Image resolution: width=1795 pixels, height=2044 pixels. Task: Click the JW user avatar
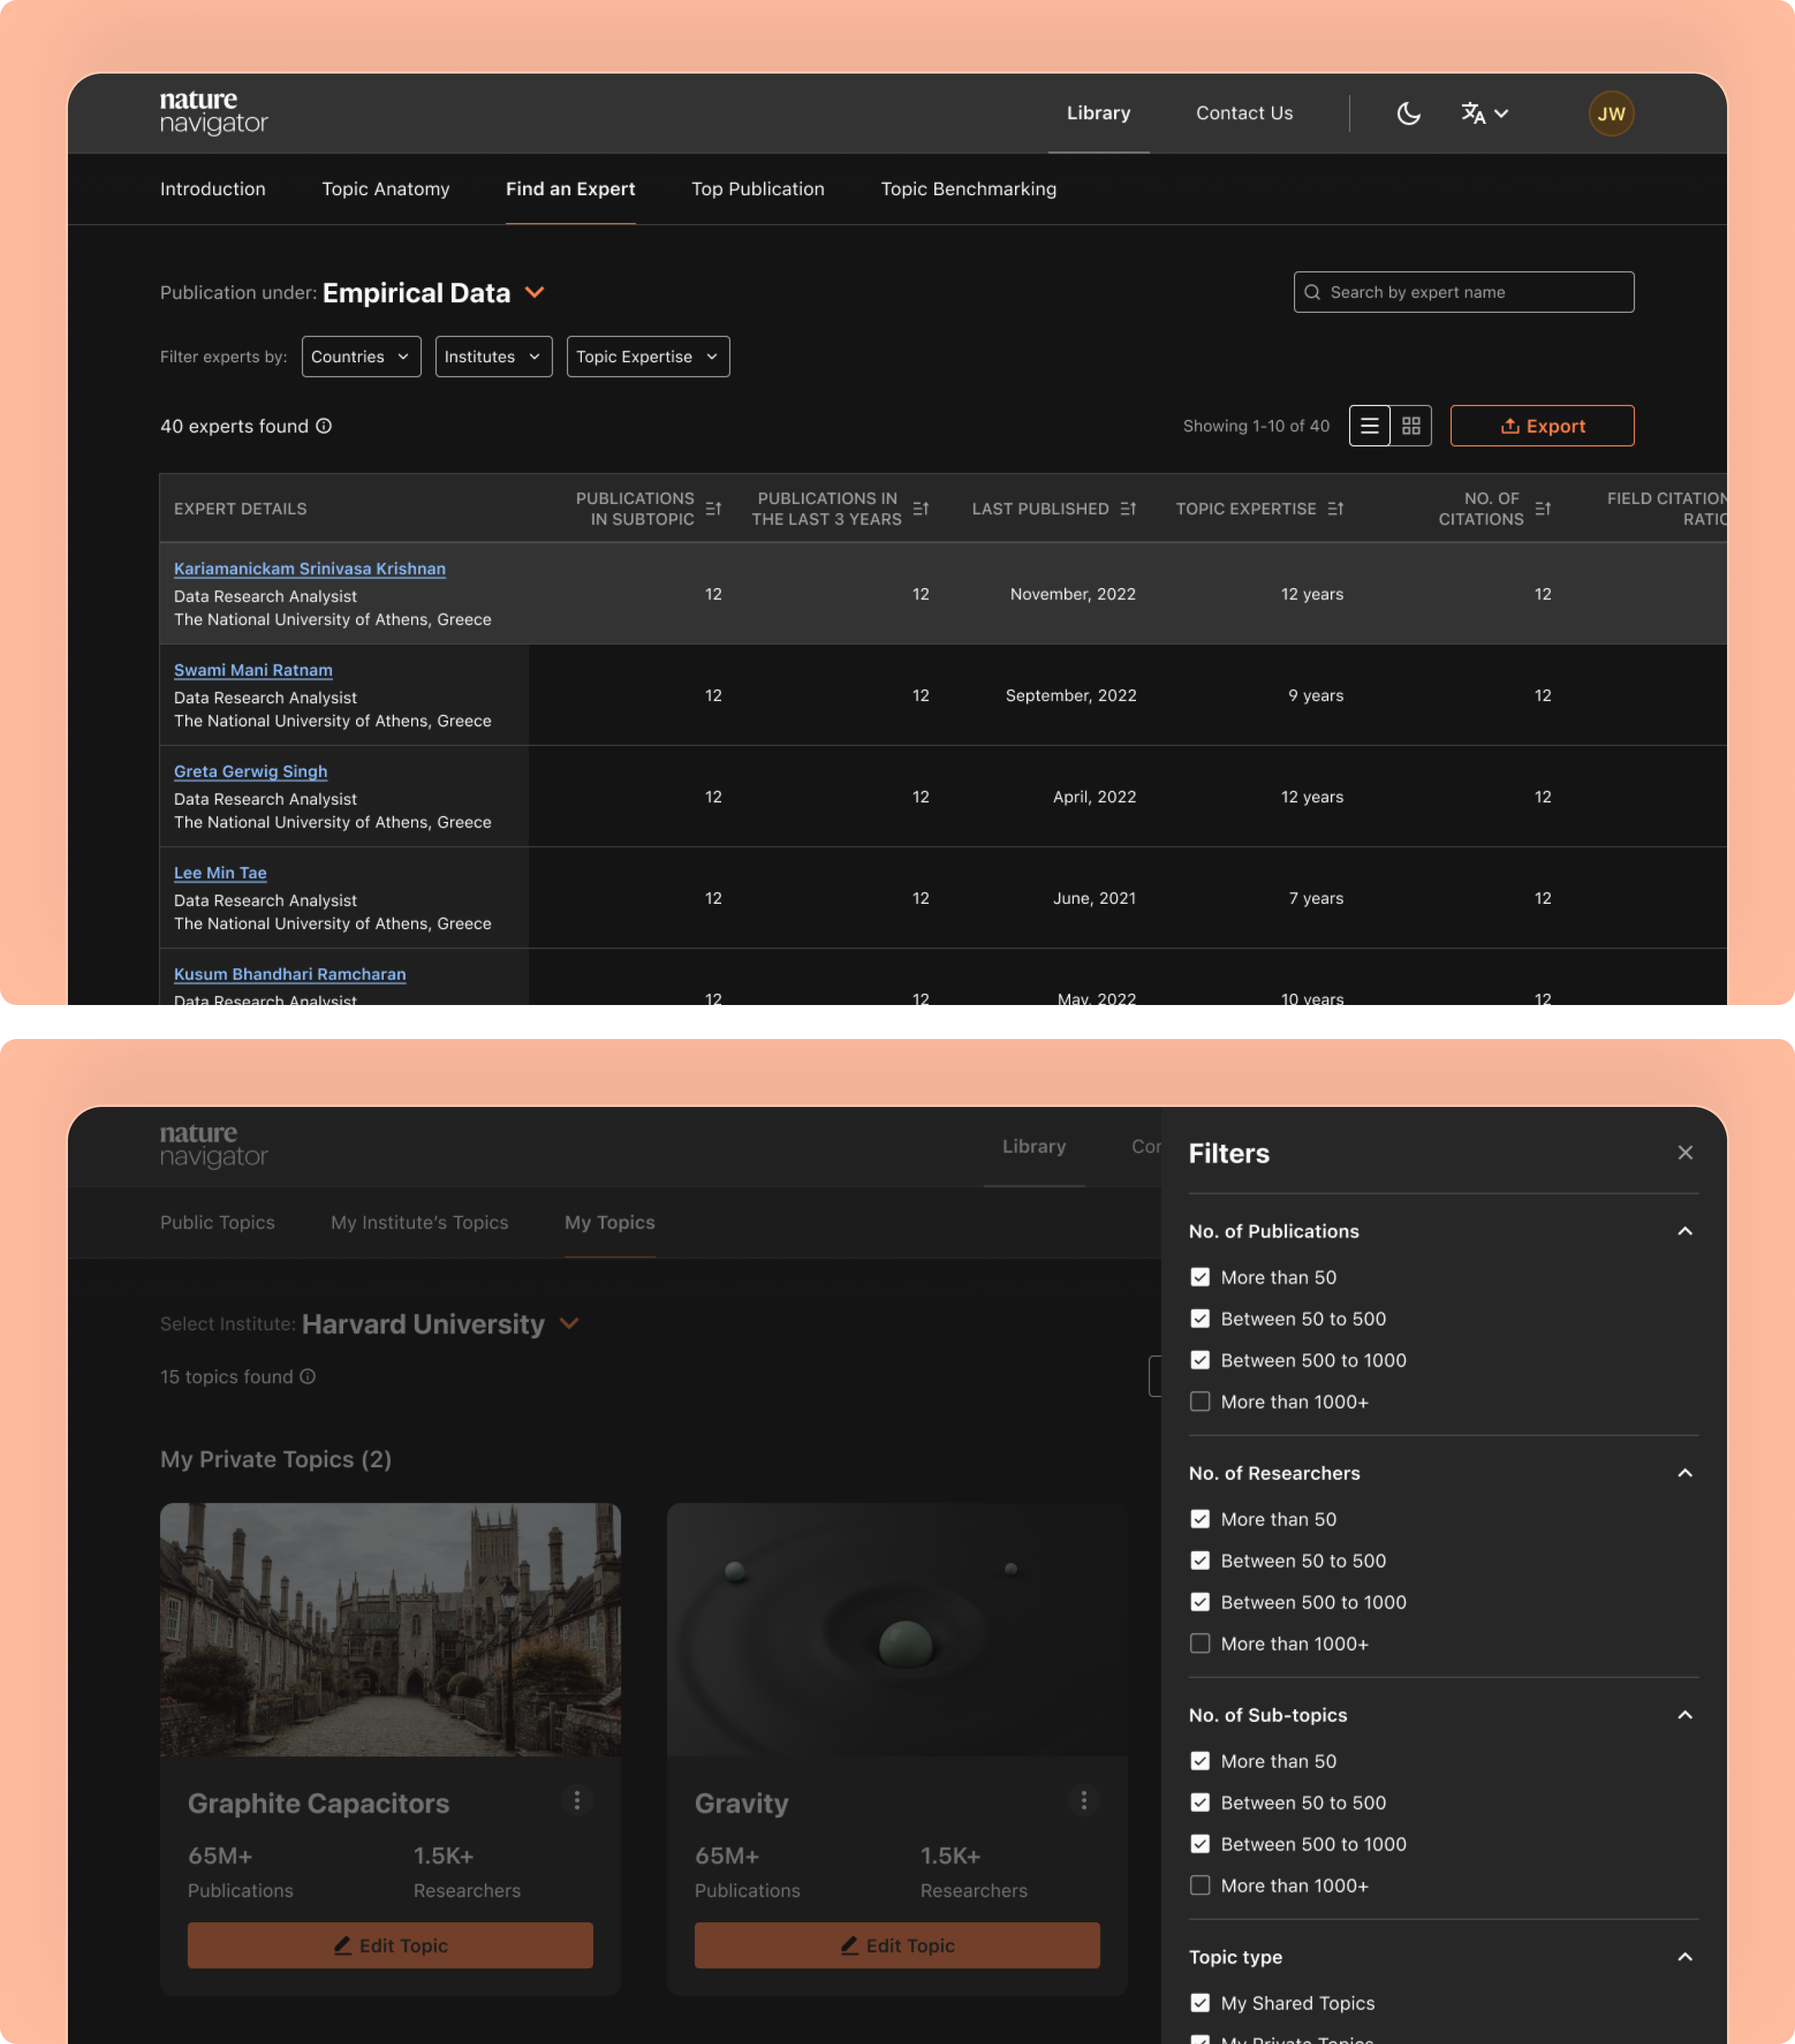1610,113
